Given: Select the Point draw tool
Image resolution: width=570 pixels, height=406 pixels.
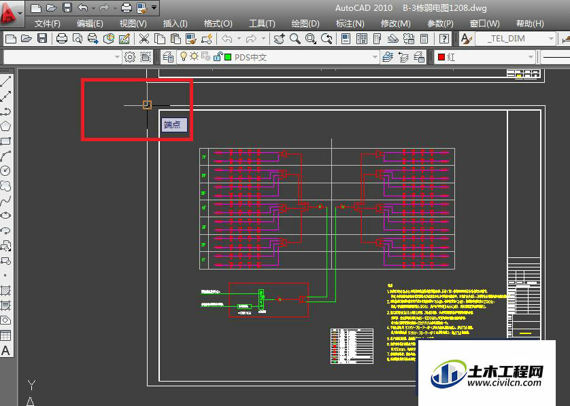Looking at the screenshot, I should [5, 276].
